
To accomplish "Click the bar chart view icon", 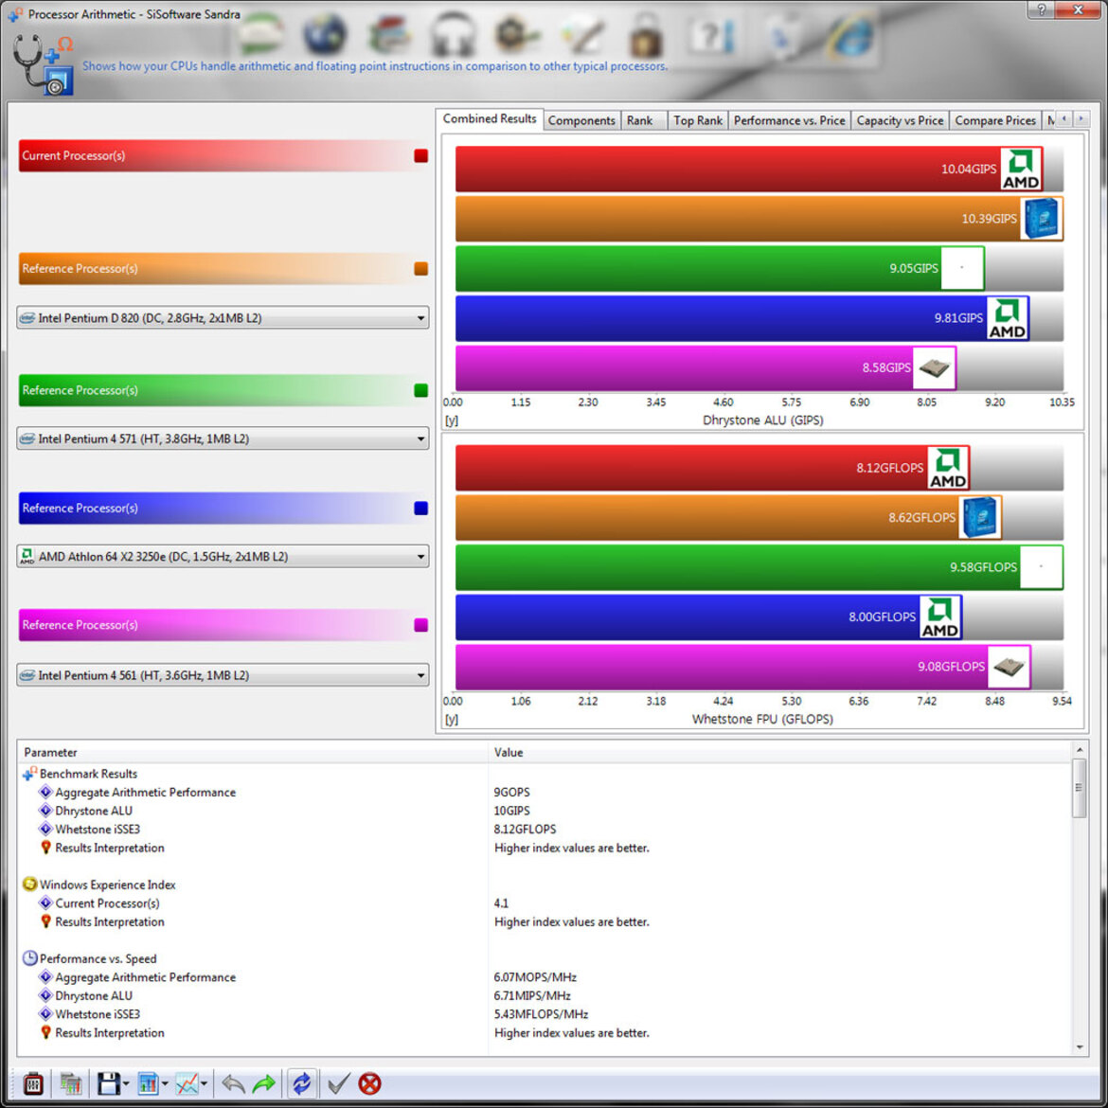I will pos(149,1083).
